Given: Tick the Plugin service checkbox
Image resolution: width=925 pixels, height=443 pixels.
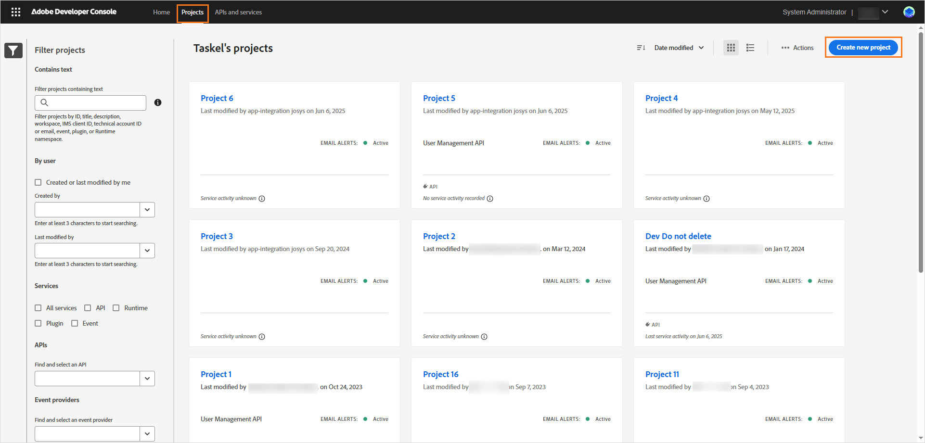Looking at the screenshot, I should [x=38, y=323].
